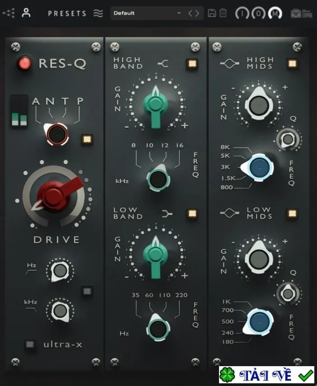Image resolution: width=317 pixels, height=386 pixels.
Task: Click the 180 Low Mids frequency label
Action: [228, 342]
